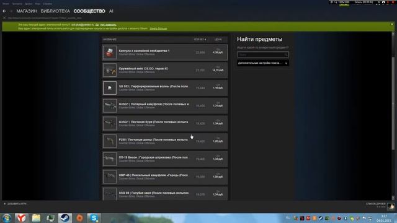The image size is (397, 223).
Task: Sort list by НАЗВАНИЕ column header
Action: point(110,40)
